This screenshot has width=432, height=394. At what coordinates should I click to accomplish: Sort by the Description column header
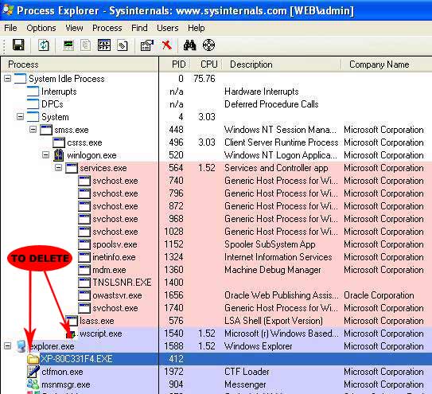click(282, 64)
